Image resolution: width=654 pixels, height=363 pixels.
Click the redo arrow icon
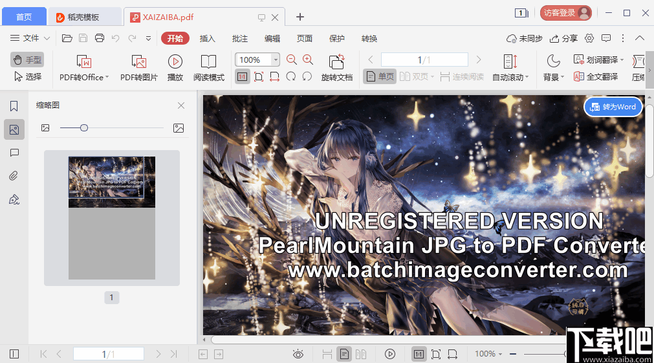(132, 38)
